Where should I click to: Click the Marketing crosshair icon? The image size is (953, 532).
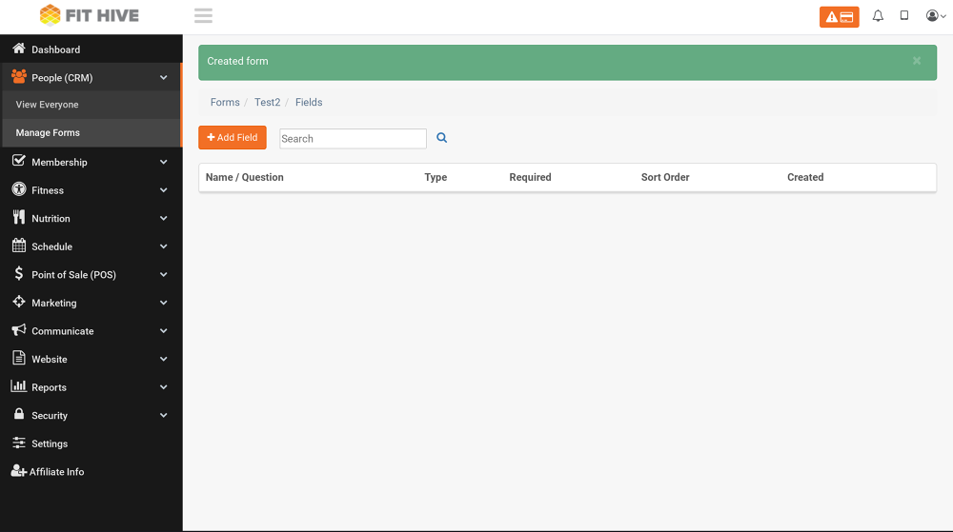coord(19,302)
